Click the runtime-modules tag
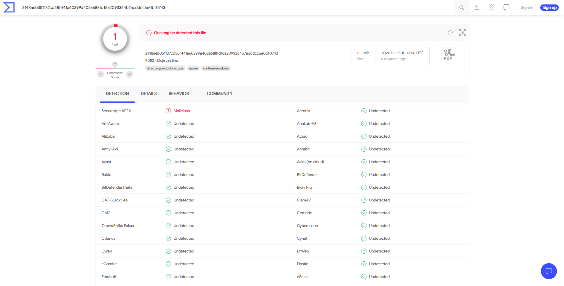Viewport: 564px width, 286px height. coord(216,68)
